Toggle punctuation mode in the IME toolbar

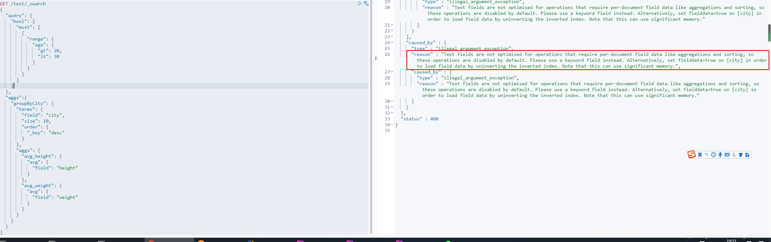click(x=707, y=155)
